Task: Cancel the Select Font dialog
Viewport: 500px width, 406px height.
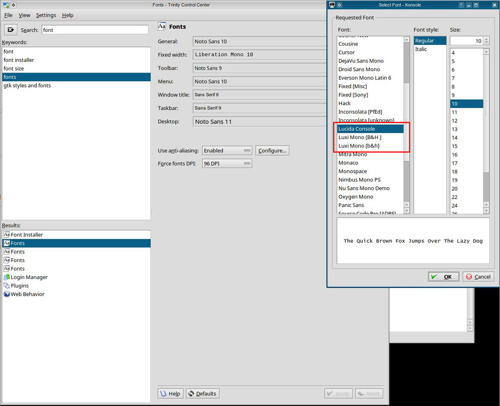Action: tap(478, 277)
